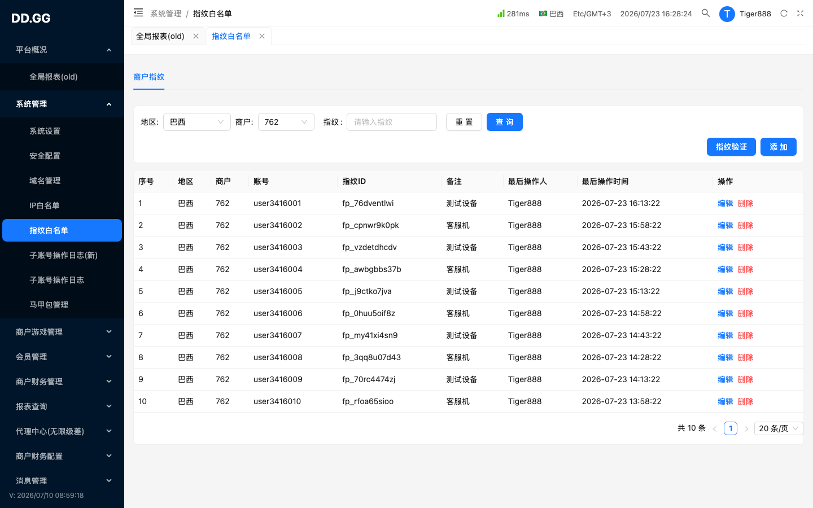Open 安全配置 in the sidebar
Viewport: 813px width, 508px height.
[62, 156]
